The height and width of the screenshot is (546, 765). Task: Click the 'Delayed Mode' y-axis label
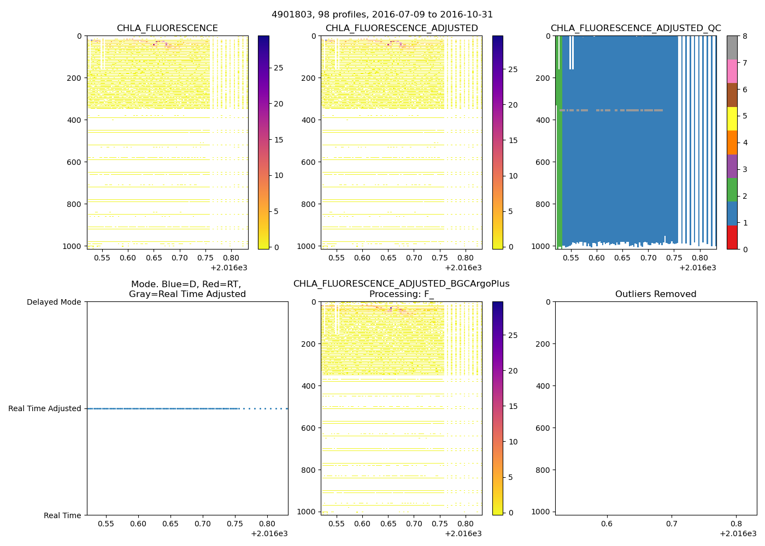tap(54, 302)
